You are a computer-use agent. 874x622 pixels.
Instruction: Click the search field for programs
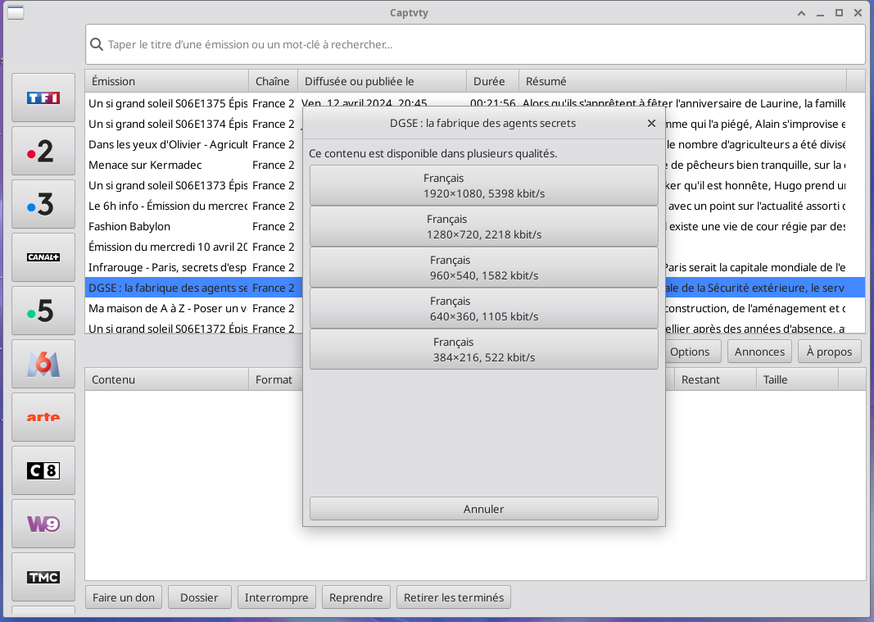[475, 45]
